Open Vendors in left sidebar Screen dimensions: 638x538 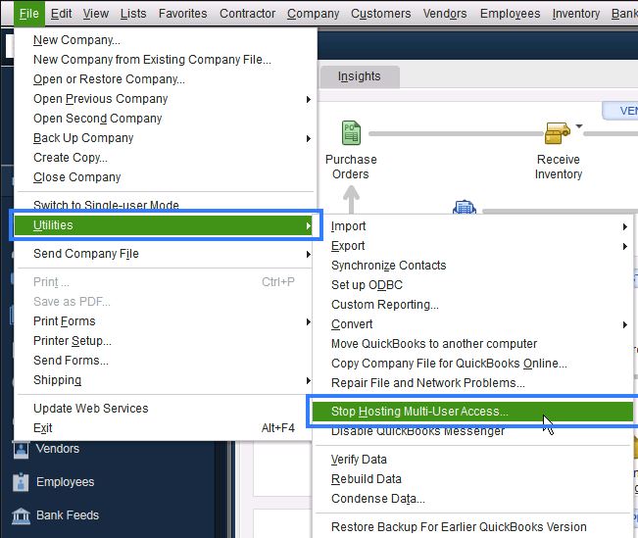coord(58,449)
